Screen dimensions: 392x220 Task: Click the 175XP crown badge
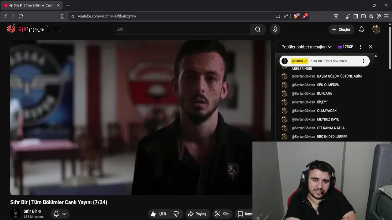click(345, 47)
